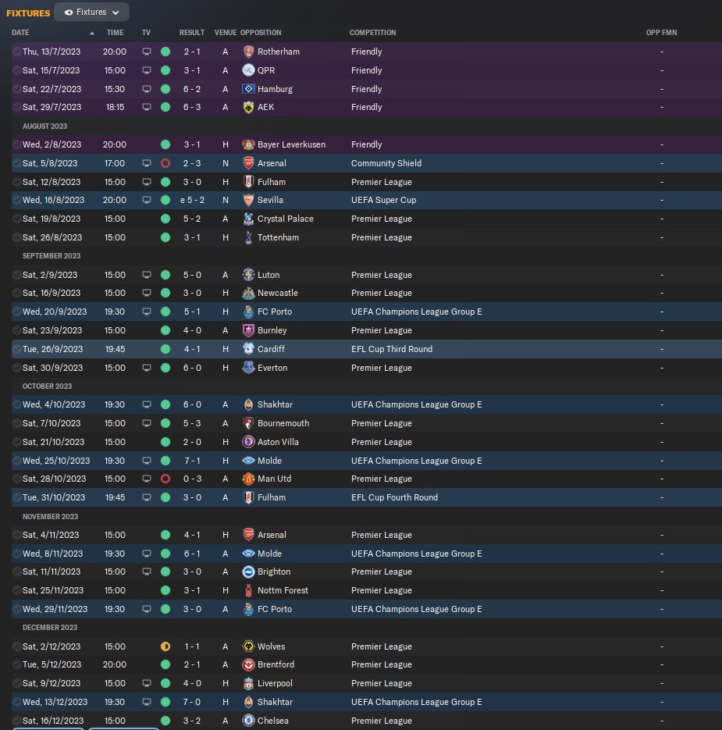Click the Nottm Forest club badge
This screenshot has height=730, width=722.
(x=248, y=590)
